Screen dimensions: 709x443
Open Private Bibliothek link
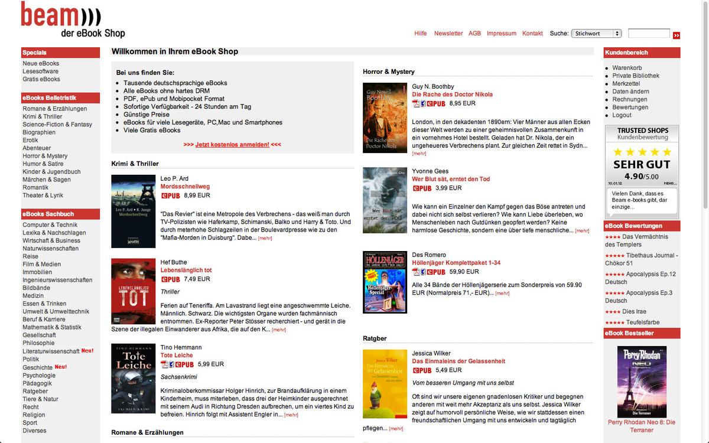(x=636, y=76)
